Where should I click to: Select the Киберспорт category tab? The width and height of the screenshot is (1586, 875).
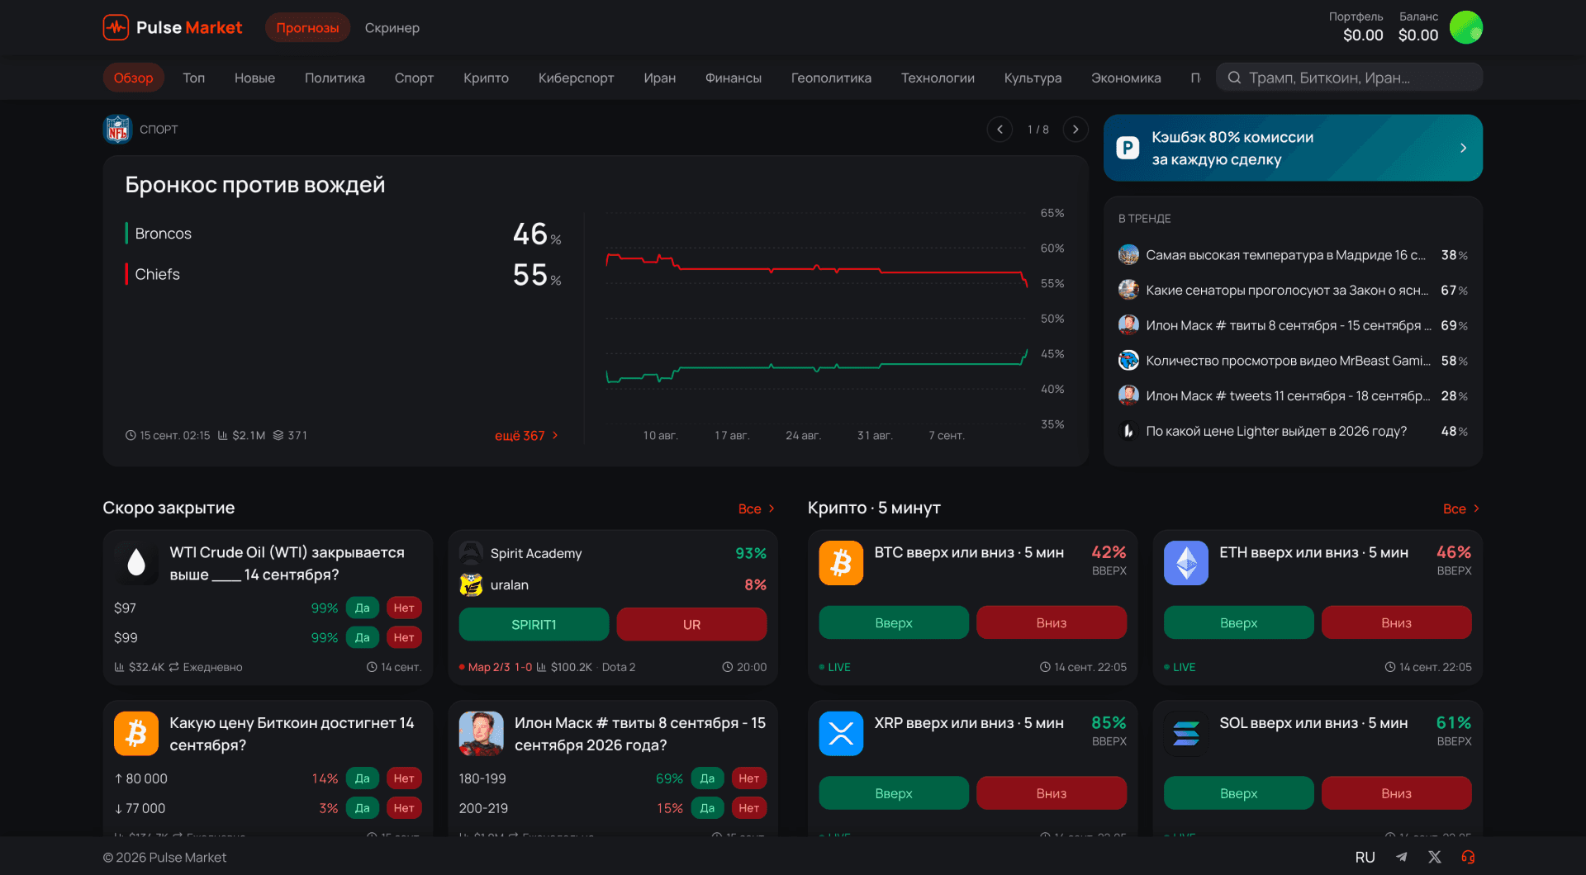pyautogui.click(x=576, y=78)
